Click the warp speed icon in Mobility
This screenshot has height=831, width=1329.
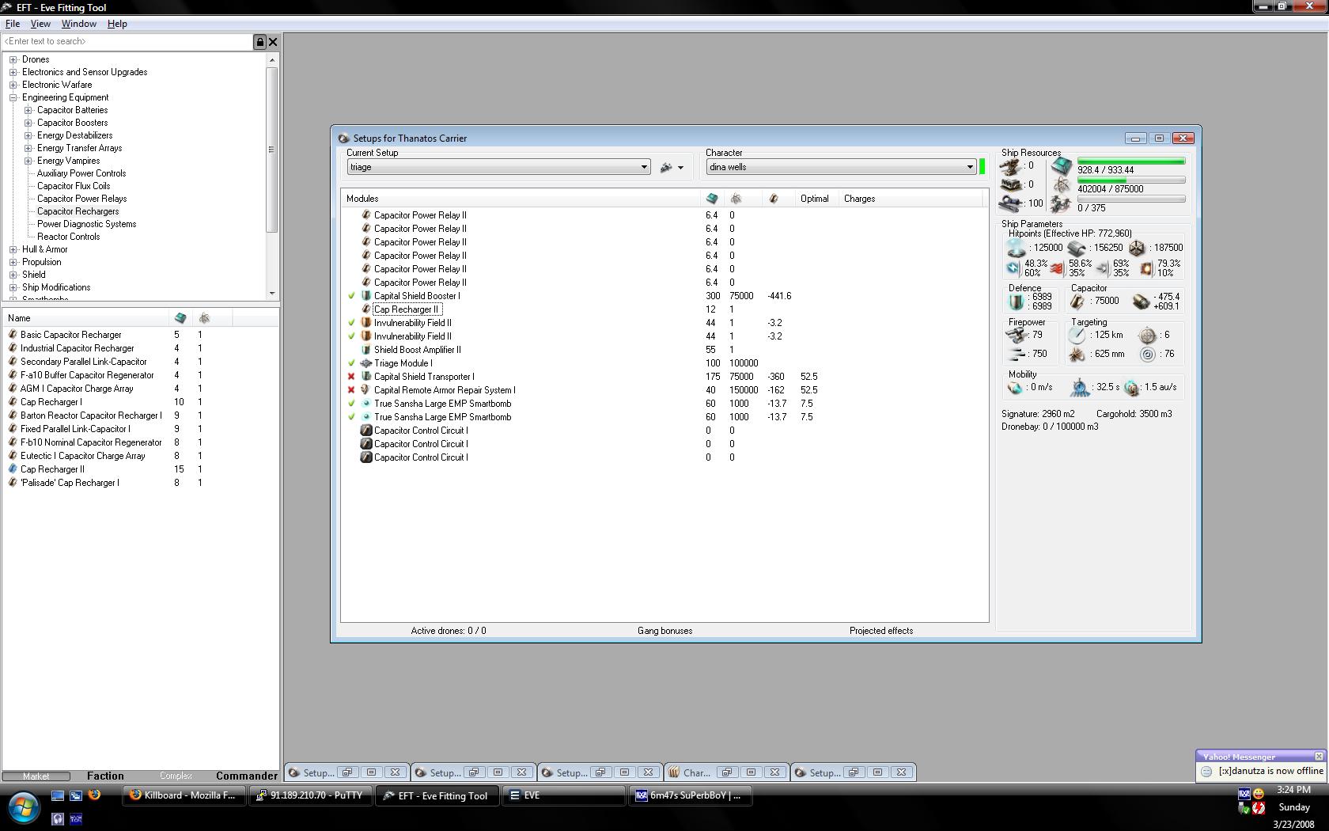[1131, 388]
